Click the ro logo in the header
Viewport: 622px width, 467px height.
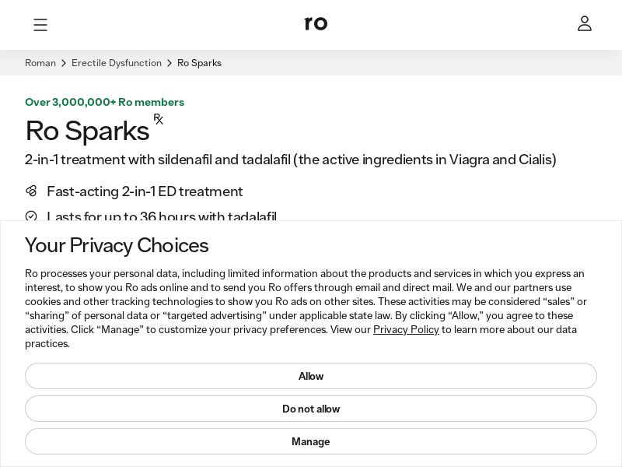point(316,23)
